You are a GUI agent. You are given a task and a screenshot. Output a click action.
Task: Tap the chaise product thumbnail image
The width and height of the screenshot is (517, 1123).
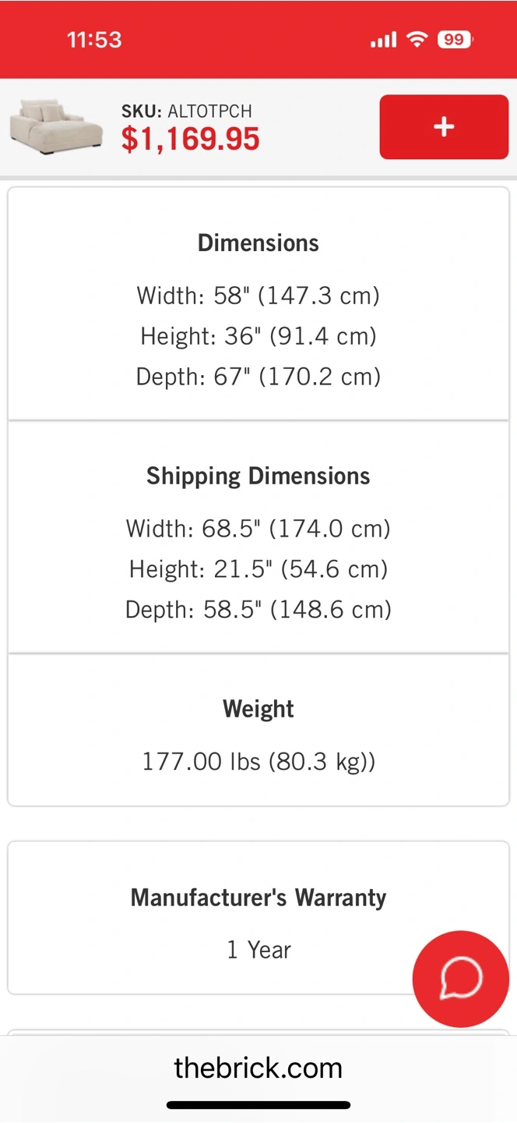(56, 127)
